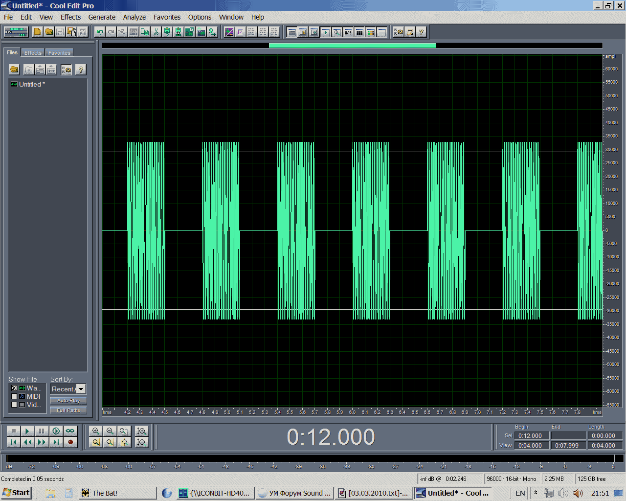Zoom out vertically with arrow-minus magnifier

point(142,442)
